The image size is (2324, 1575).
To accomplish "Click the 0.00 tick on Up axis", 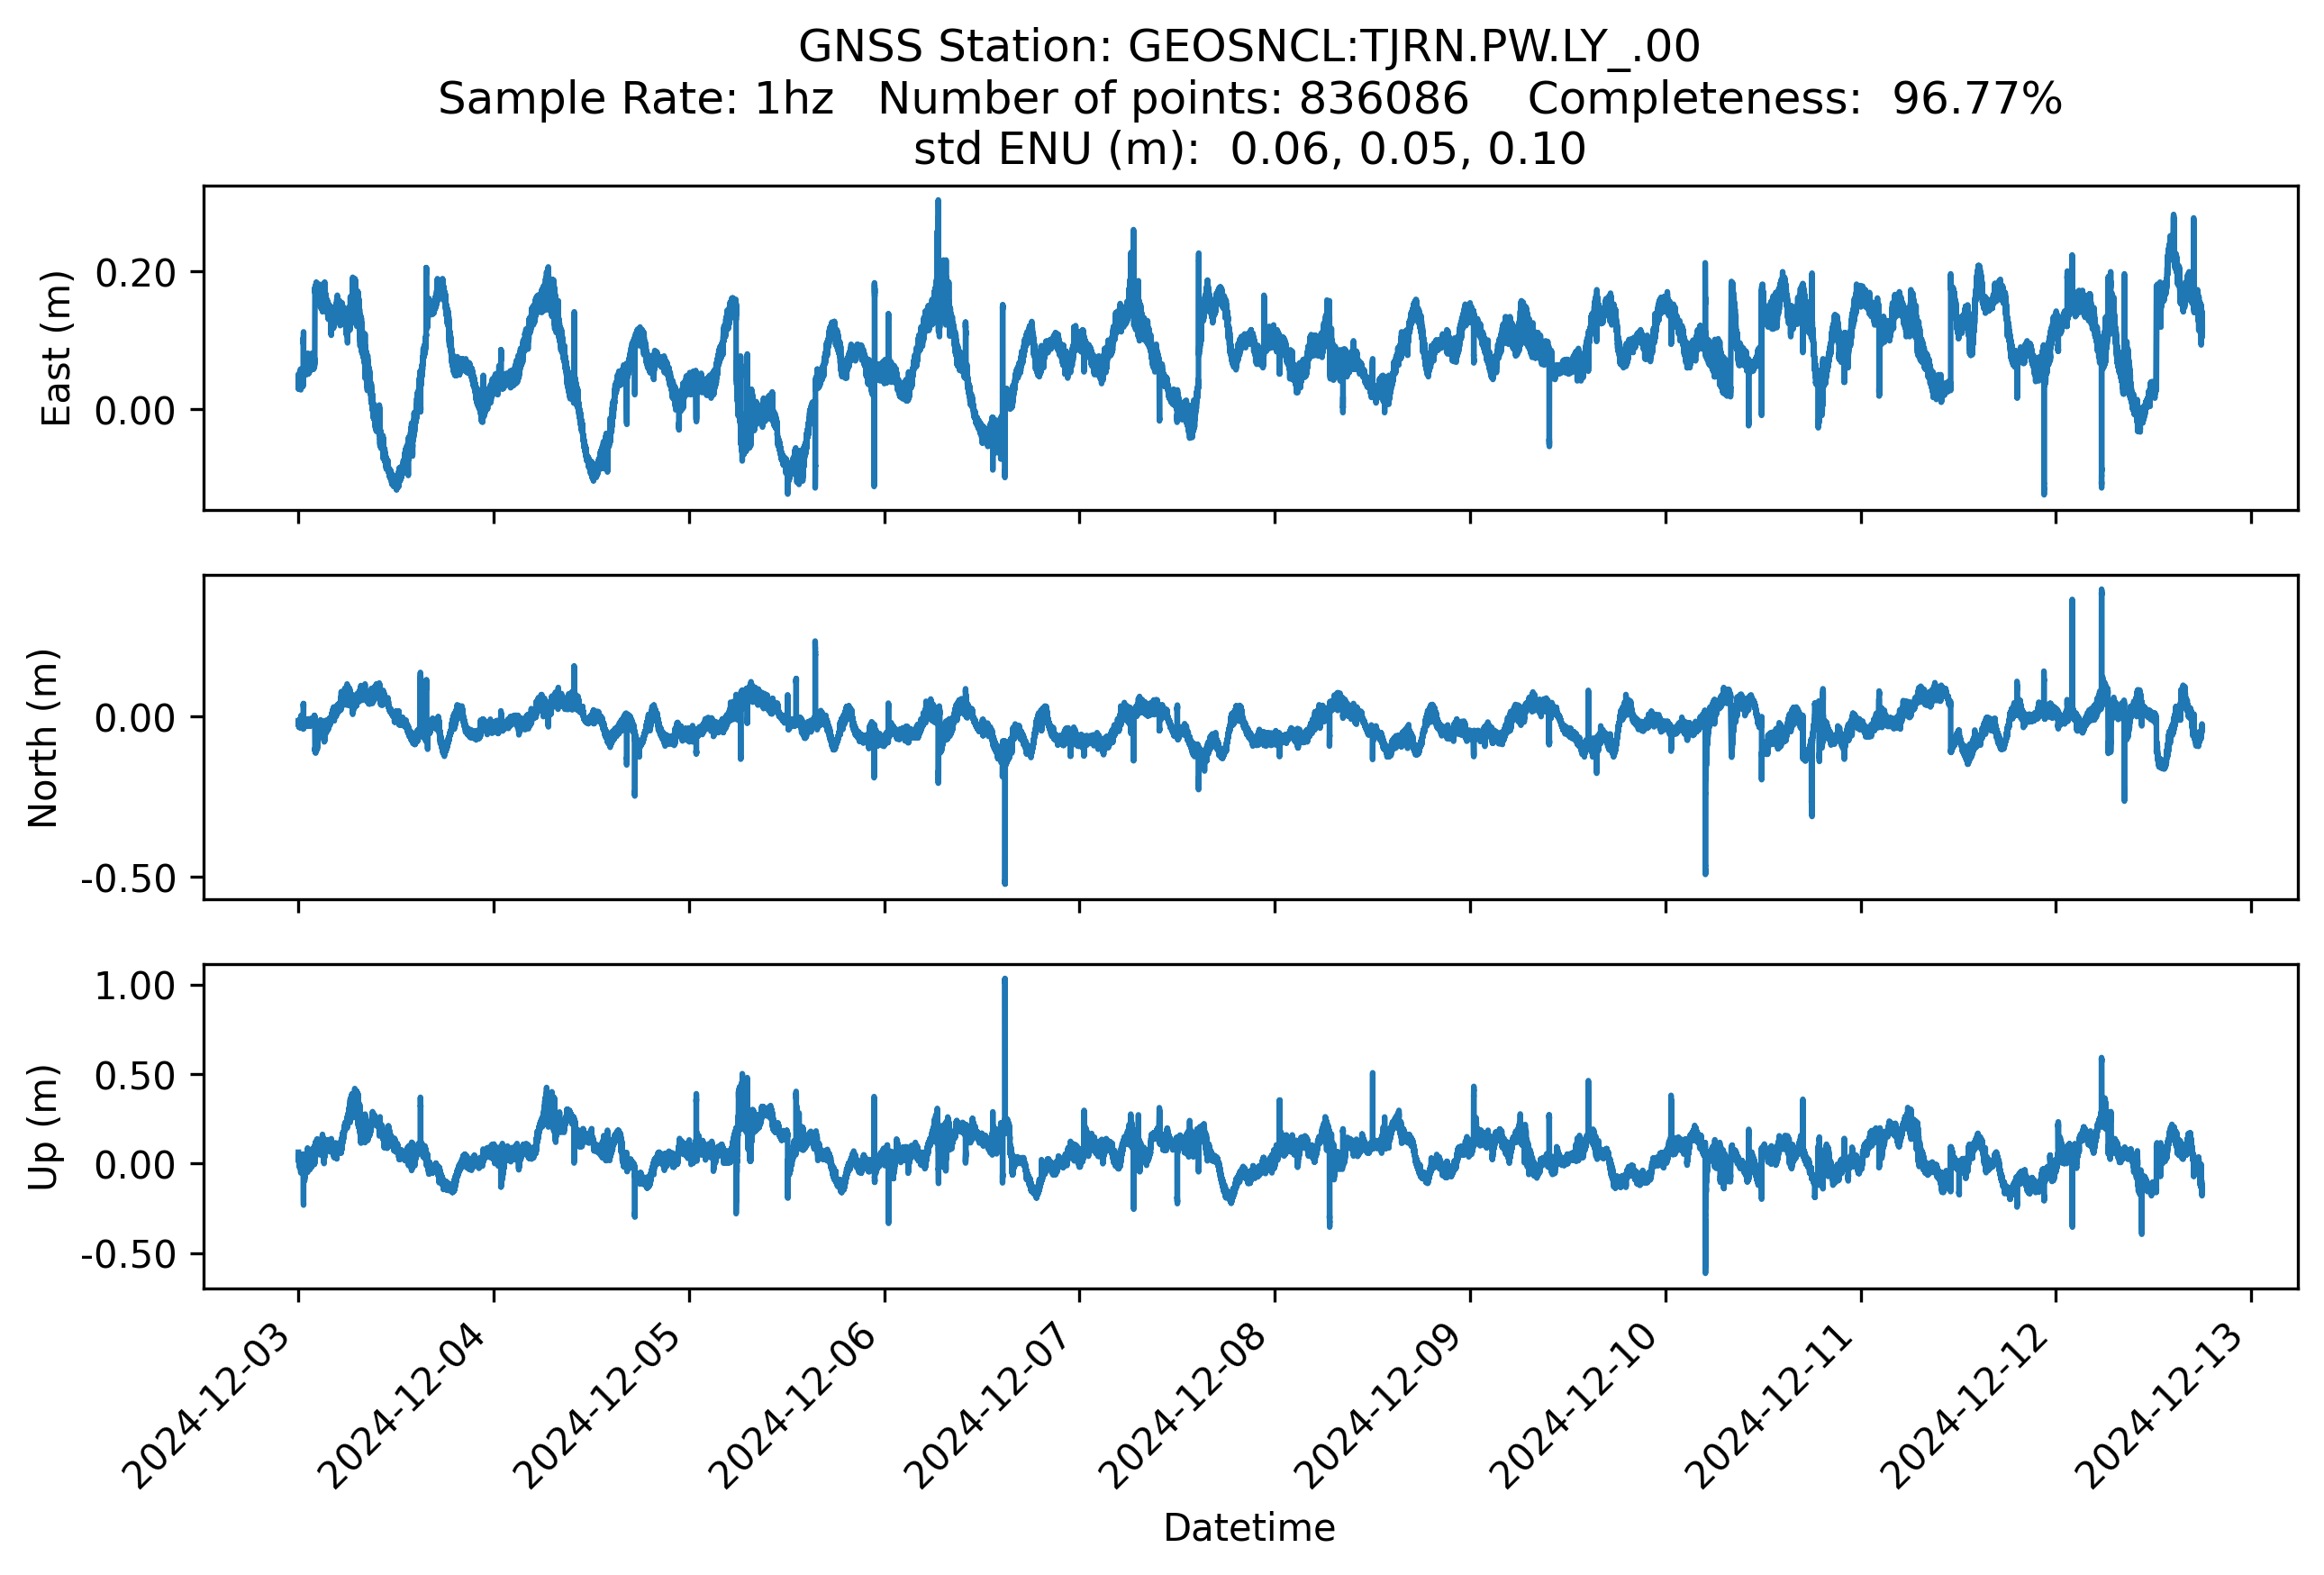I will coord(135,1164).
